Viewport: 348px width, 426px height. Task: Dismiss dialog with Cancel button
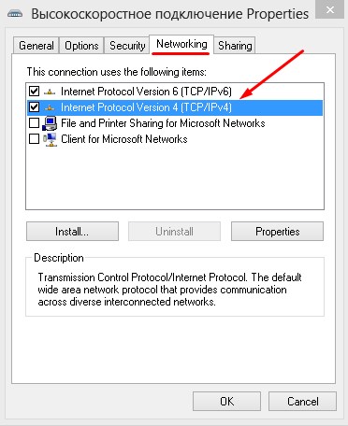[x=302, y=401]
